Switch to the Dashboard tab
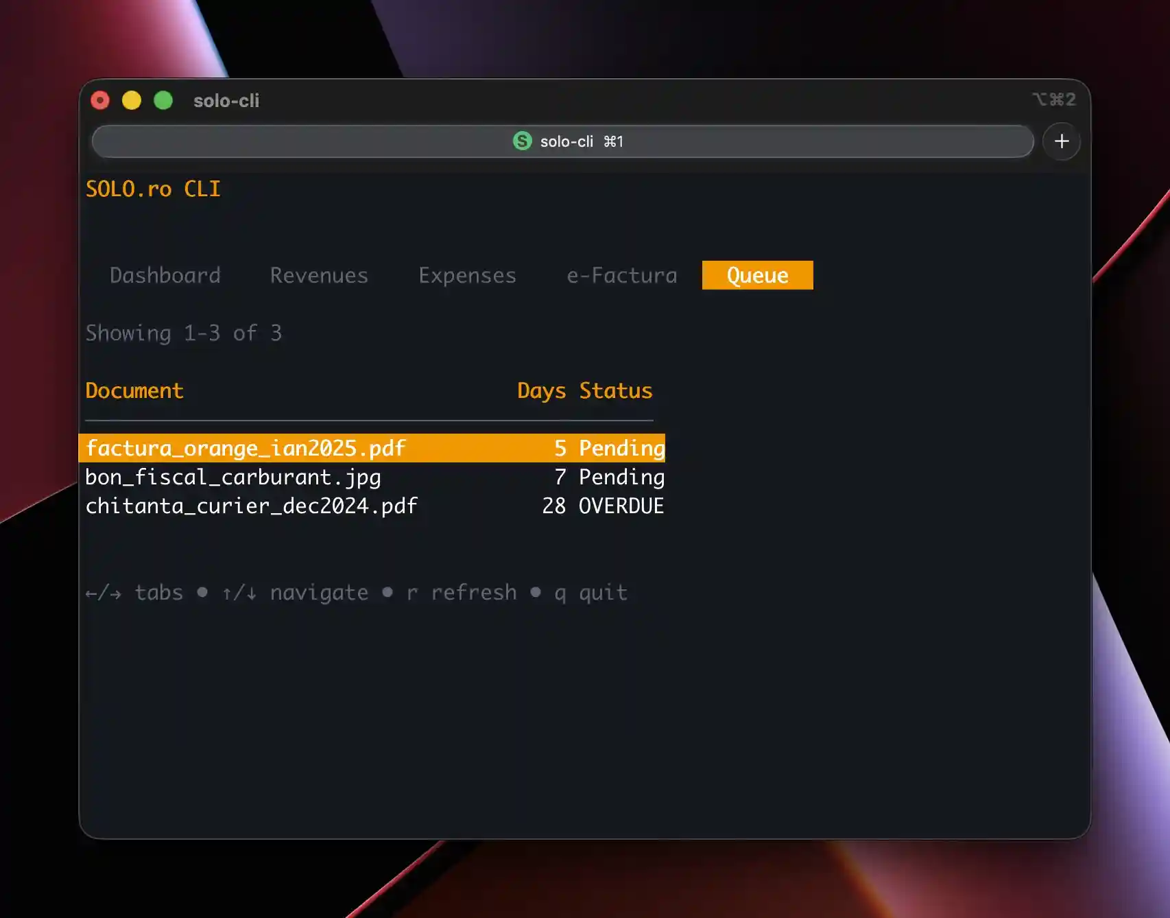Image resolution: width=1170 pixels, height=918 pixels. 165,275
